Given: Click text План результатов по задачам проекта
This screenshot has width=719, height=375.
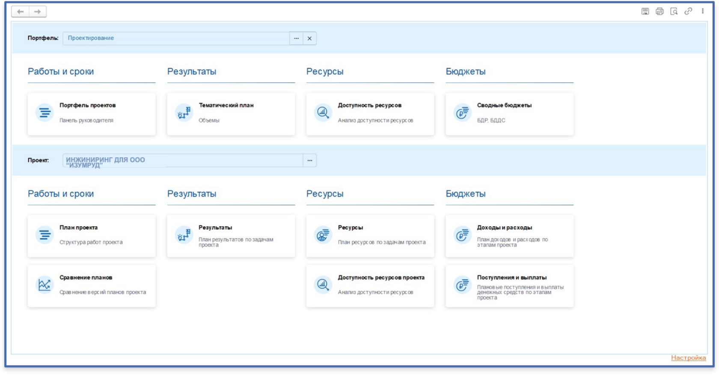Looking at the screenshot, I should pyautogui.click(x=236, y=242).
